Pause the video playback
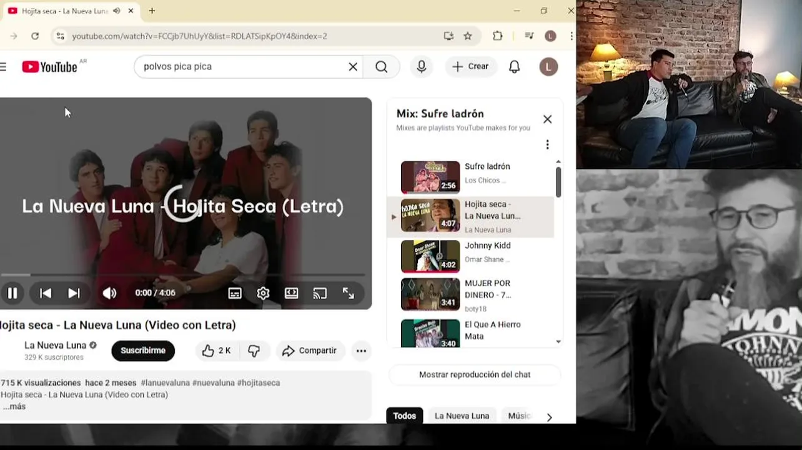 [12, 293]
